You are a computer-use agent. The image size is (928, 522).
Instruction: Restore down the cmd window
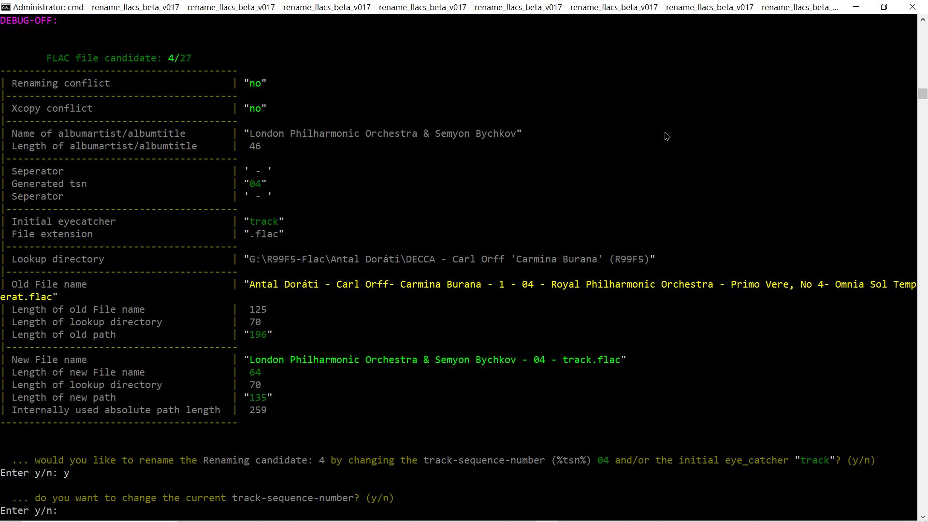coord(884,7)
